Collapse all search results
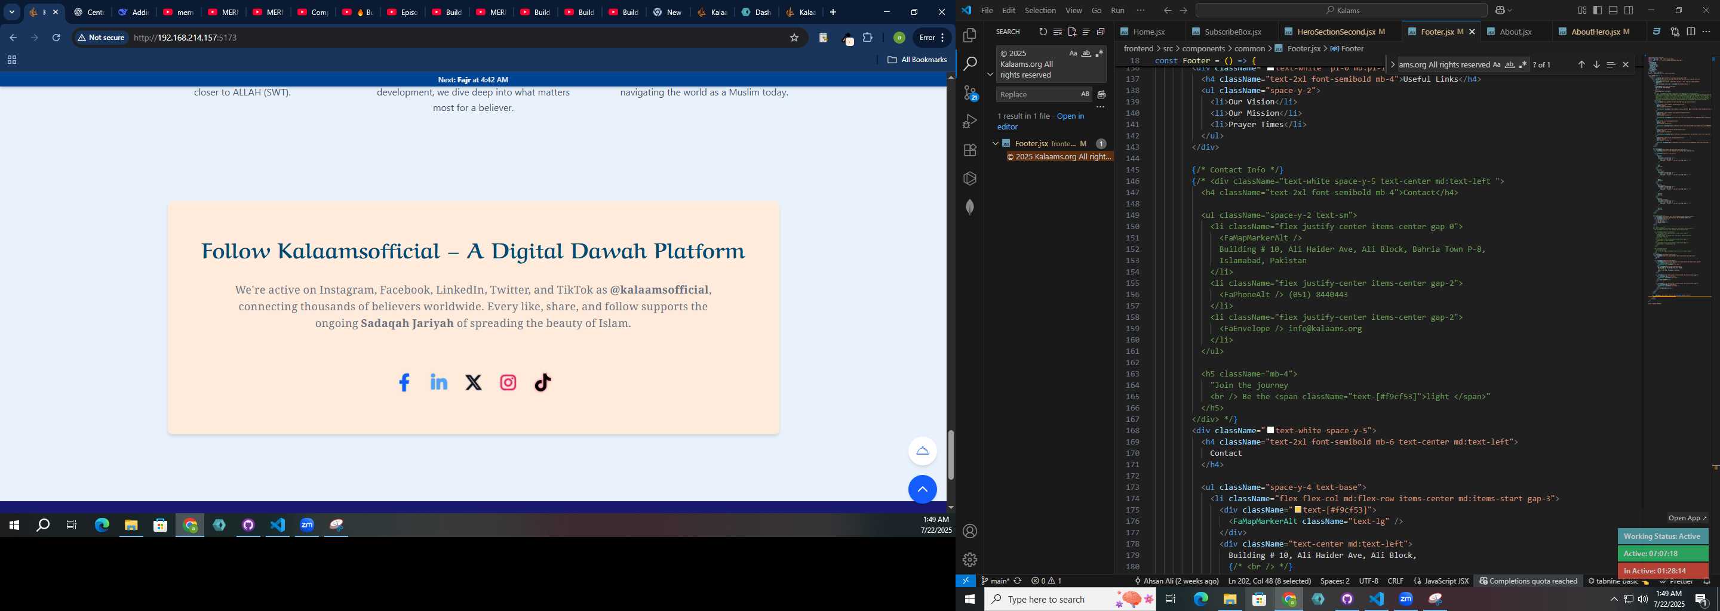This screenshot has height=611, width=1720. 1100,32
